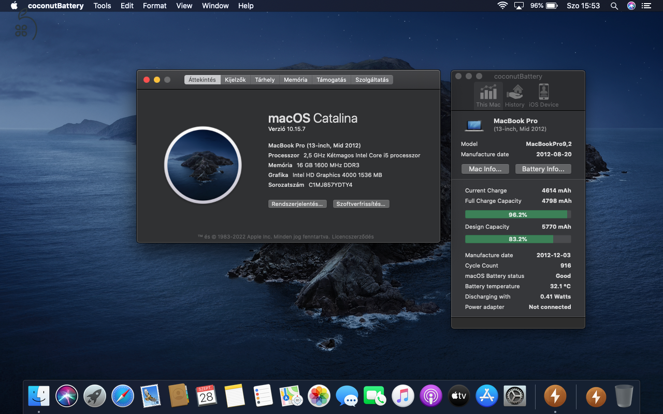Open FaceTime from the Dock
663x414 pixels.
[x=375, y=396]
